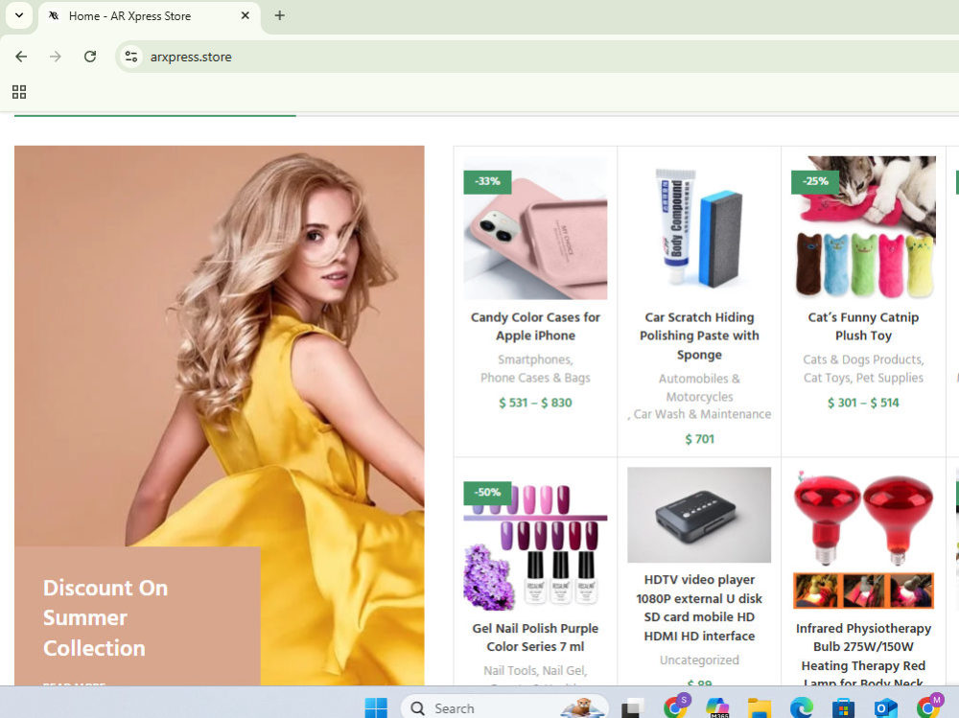Open Microsoft Store taskbar icon
Screen dimensions: 959x718
843,707
